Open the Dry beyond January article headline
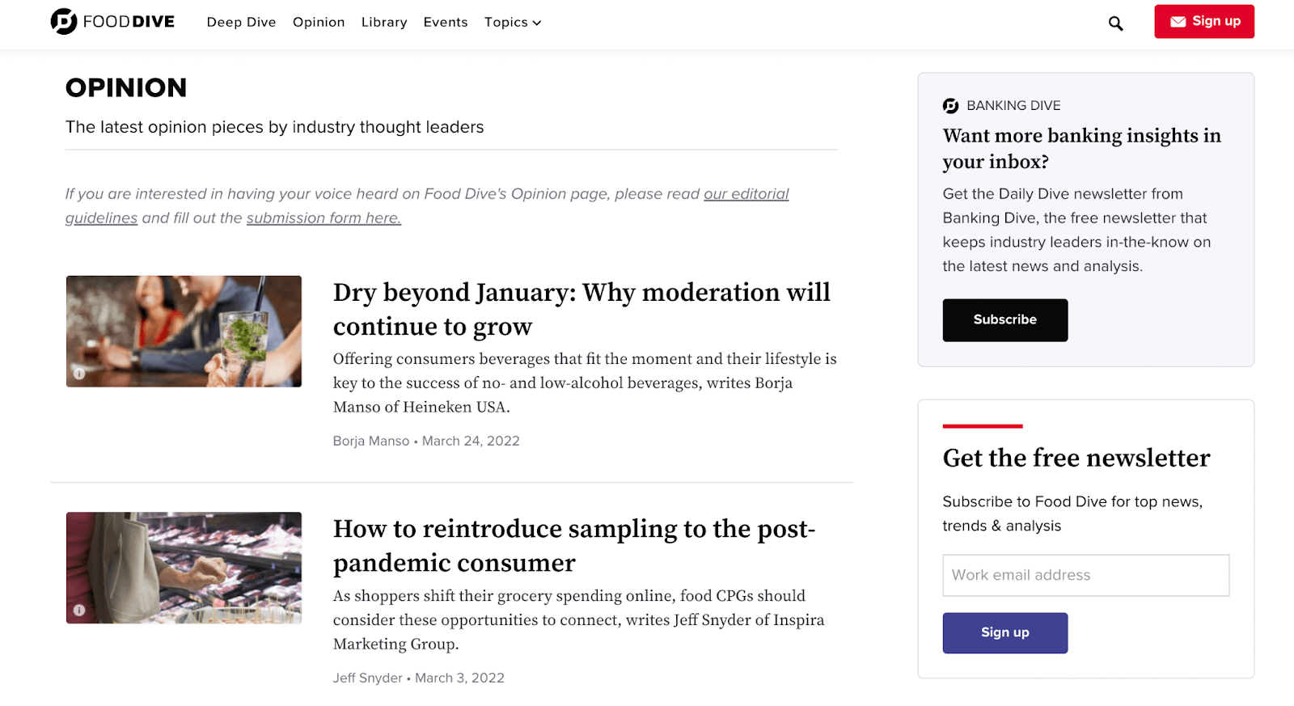This screenshot has height=706, width=1294. point(581,309)
